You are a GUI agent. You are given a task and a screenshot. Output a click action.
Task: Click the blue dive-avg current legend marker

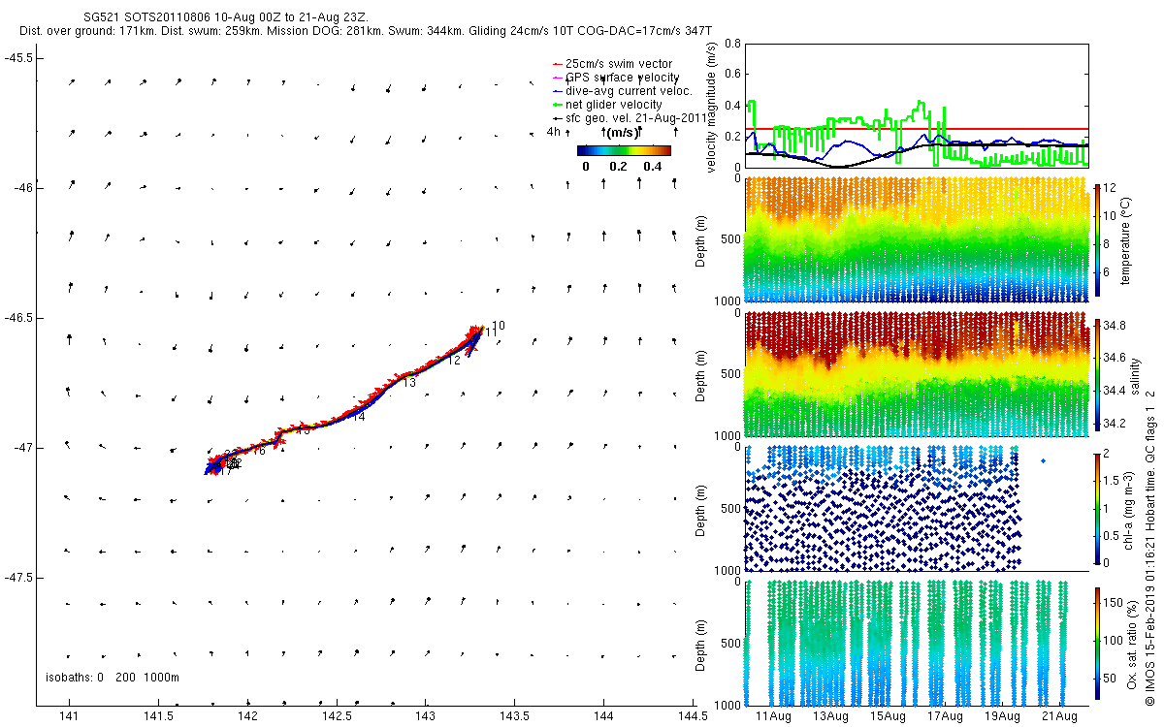pos(555,91)
